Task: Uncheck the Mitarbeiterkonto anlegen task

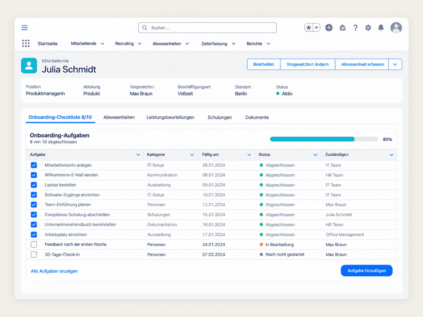Action: 34,165
